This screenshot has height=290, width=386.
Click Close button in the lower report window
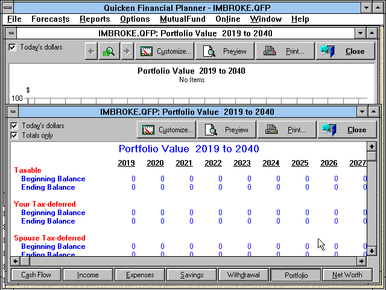pyautogui.click(x=347, y=130)
